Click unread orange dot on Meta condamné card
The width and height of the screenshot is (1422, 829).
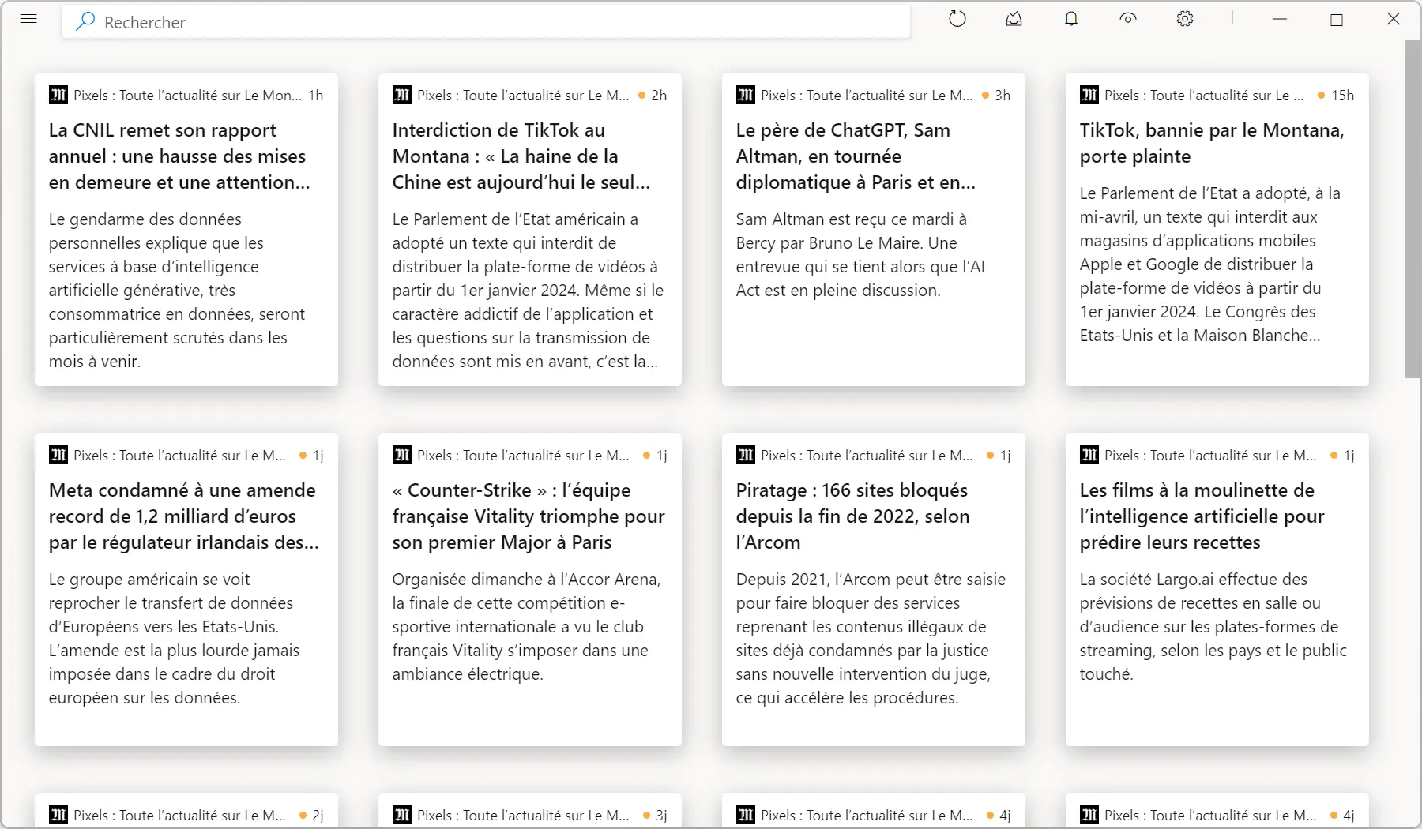click(x=303, y=456)
